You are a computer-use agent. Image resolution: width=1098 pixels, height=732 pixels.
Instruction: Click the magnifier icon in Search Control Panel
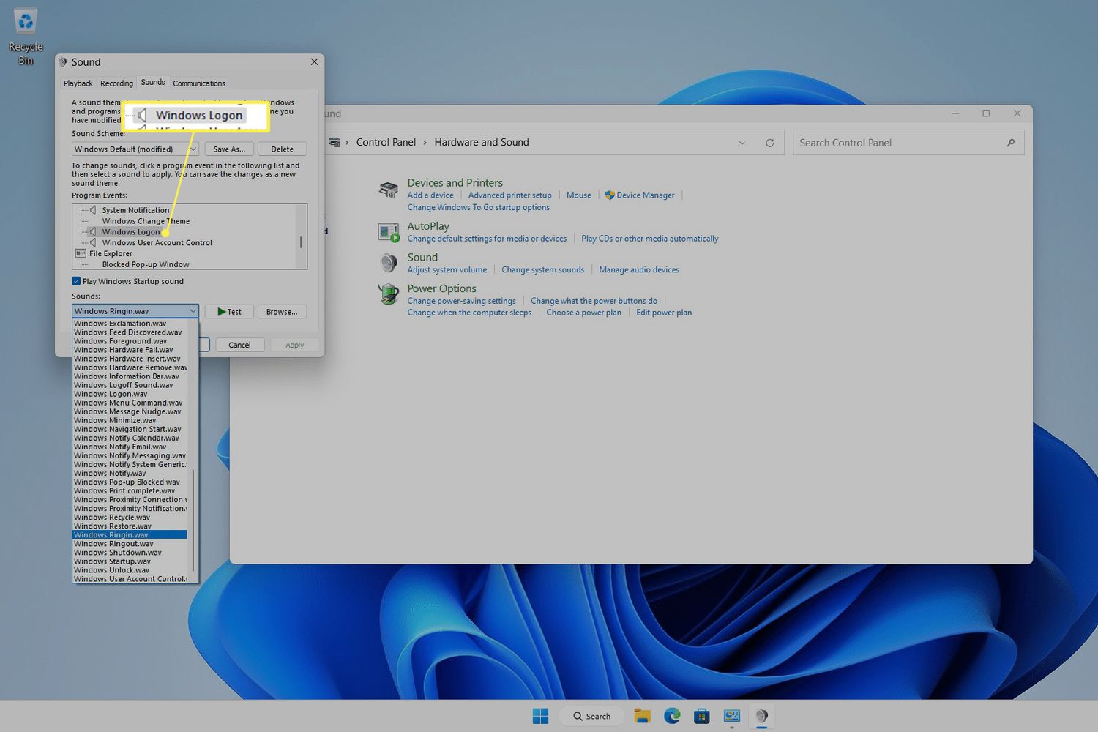pyautogui.click(x=1010, y=143)
